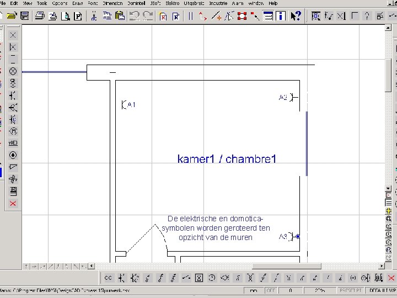397x298 pixels.
Task: Click scroll down arrow on vertical scrollbar
Action: (388, 188)
